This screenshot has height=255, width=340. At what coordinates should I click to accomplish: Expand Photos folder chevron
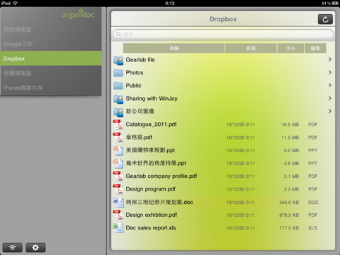tap(330, 72)
